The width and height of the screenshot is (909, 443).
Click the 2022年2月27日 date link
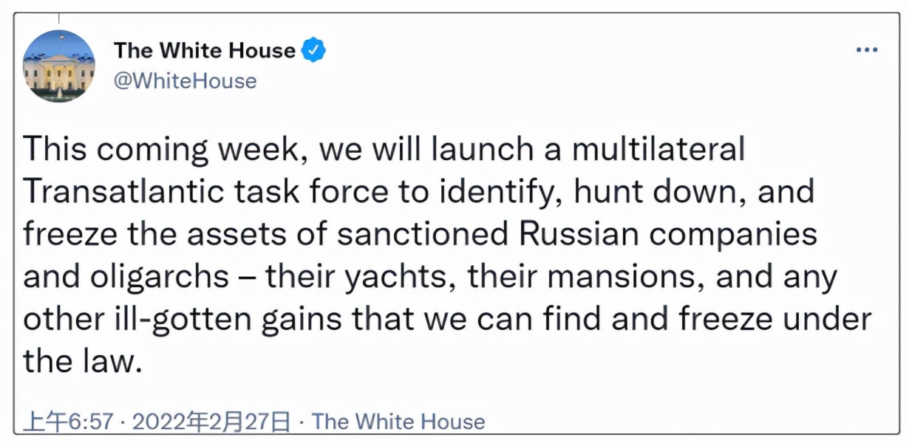pos(210,422)
